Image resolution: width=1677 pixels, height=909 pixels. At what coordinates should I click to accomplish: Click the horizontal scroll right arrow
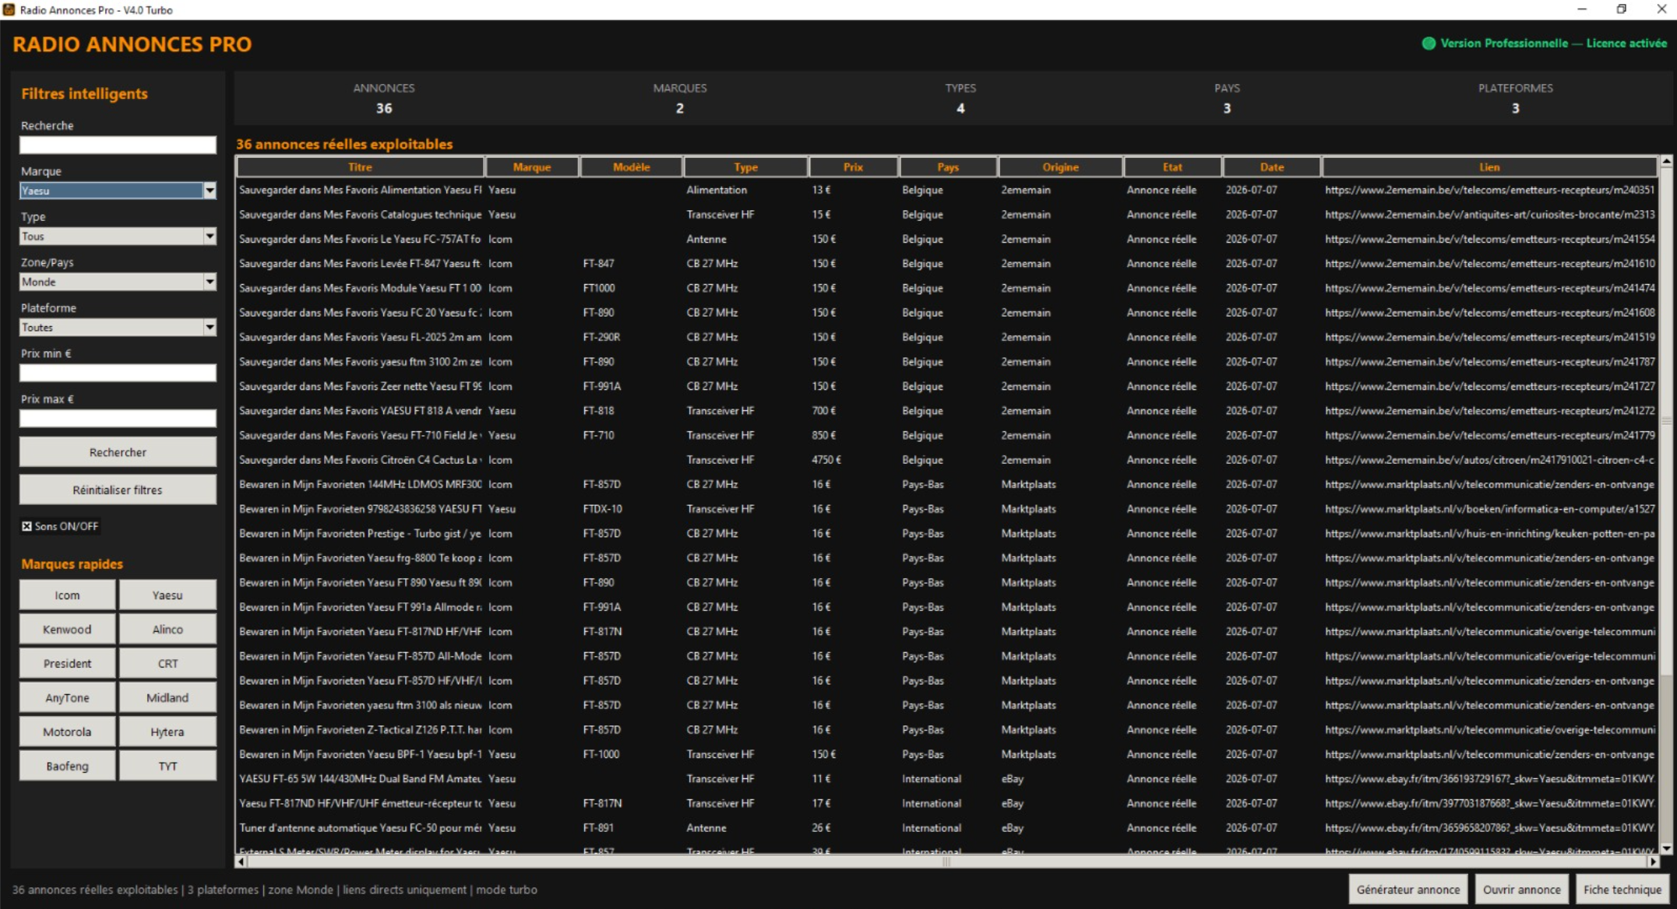(1653, 862)
